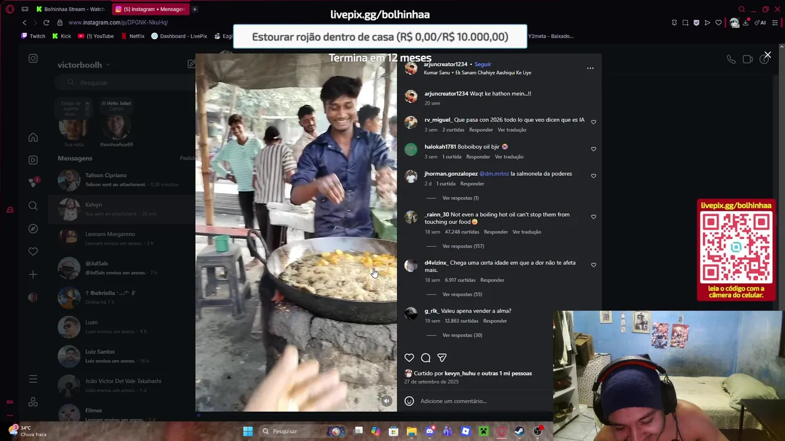
Task: Open emoji picker in comment field
Action: click(x=409, y=401)
